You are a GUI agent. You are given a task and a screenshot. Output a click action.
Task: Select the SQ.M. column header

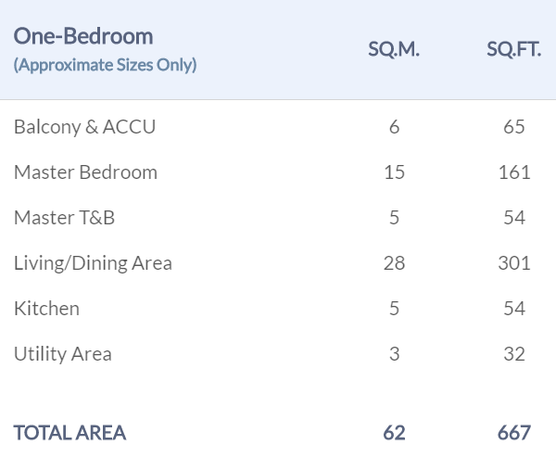click(394, 50)
